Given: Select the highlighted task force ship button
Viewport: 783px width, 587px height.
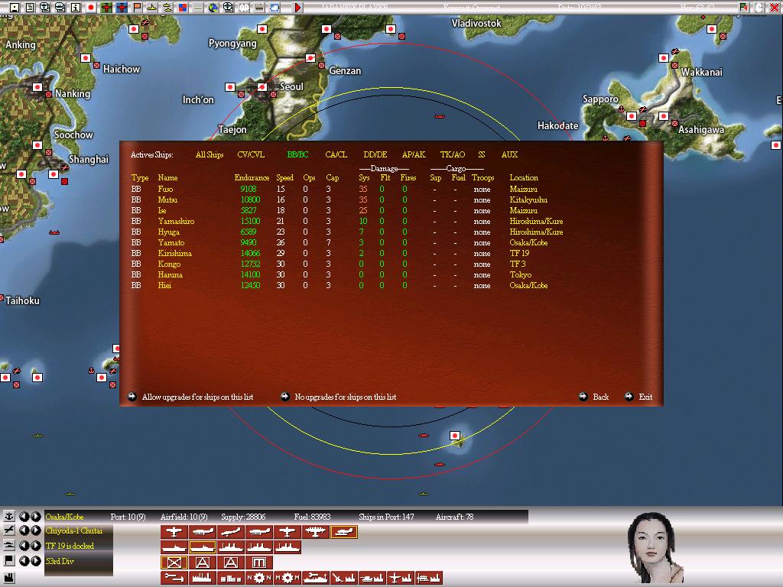Looking at the screenshot, I should pos(202,547).
